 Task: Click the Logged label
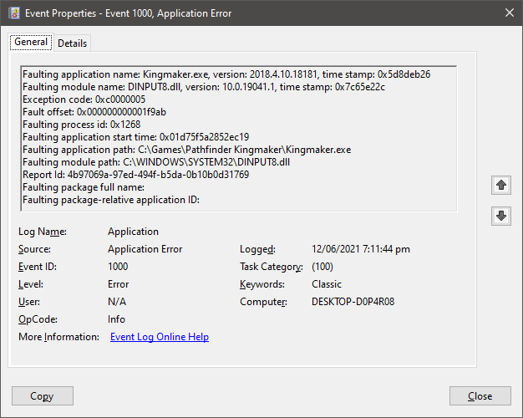[x=257, y=249]
